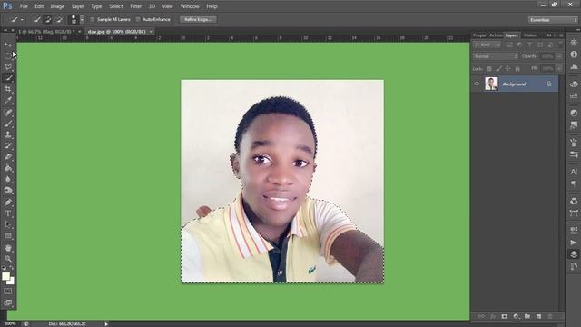Viewport: 581px width, 327px height.
Task: Open the File menu
Action: [x=24, y=6]
